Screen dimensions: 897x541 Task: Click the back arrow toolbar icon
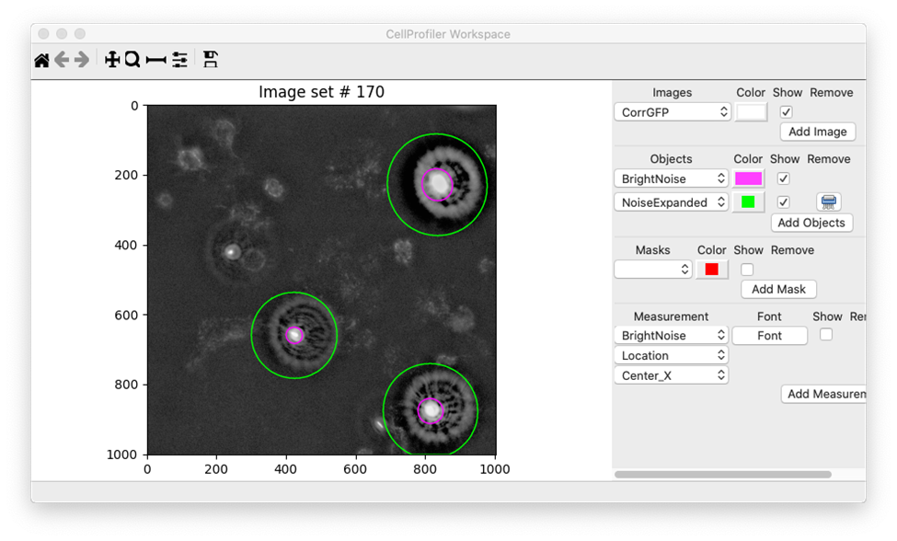(x=62, y=60)
